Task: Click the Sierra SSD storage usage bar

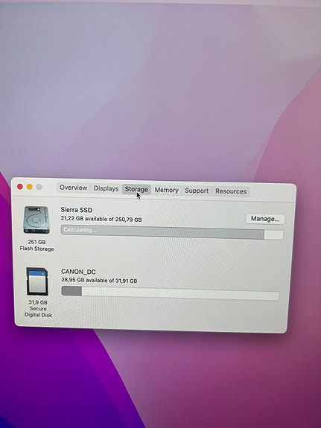Action: click(172, 232)
